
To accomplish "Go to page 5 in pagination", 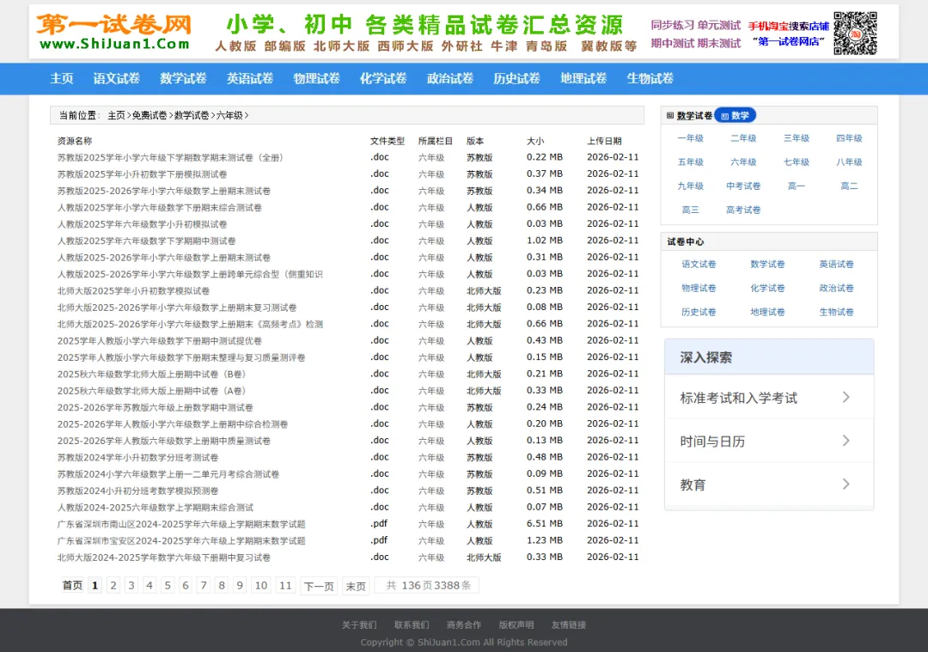I will click(168, 585).
